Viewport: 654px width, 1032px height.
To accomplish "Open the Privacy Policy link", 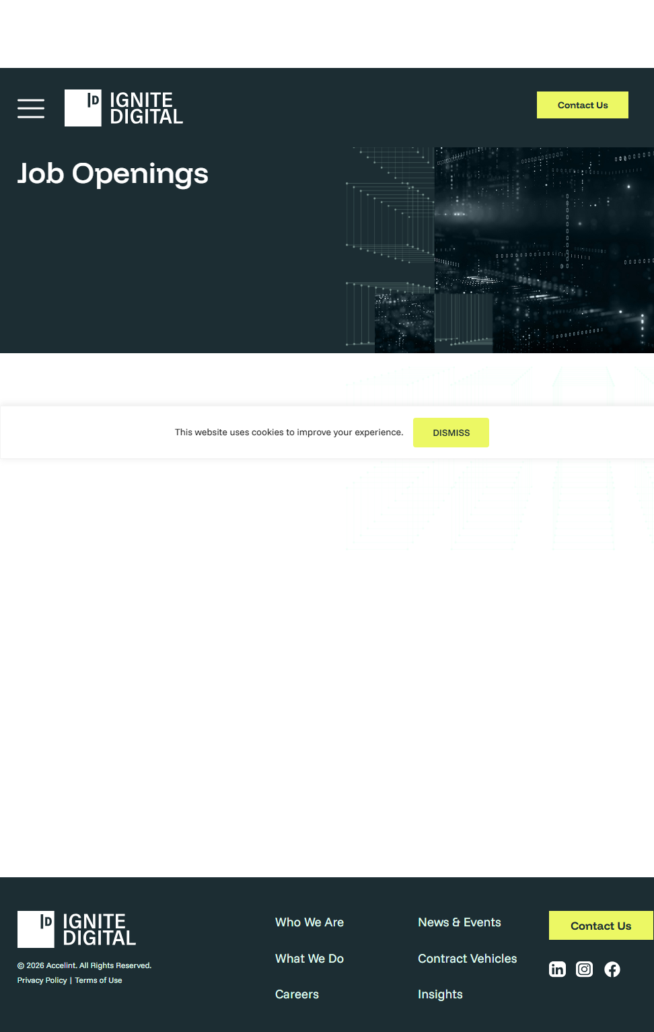I will [x=42, y=980].
